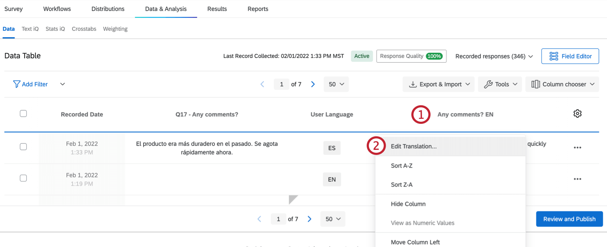
Task: Open the Tools dropdown
Action: pyautogui.click(x=500, y=84)
